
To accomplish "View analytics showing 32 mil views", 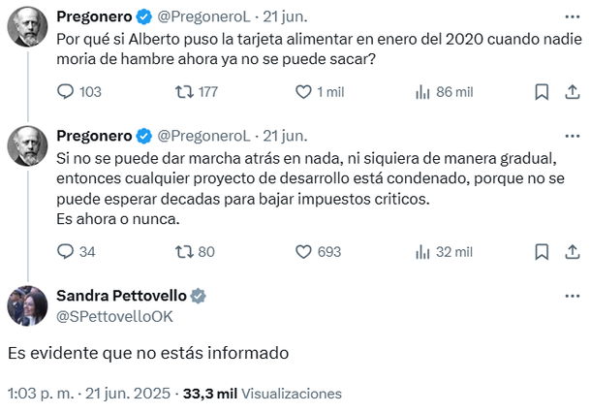I will (x=422, y=251).
